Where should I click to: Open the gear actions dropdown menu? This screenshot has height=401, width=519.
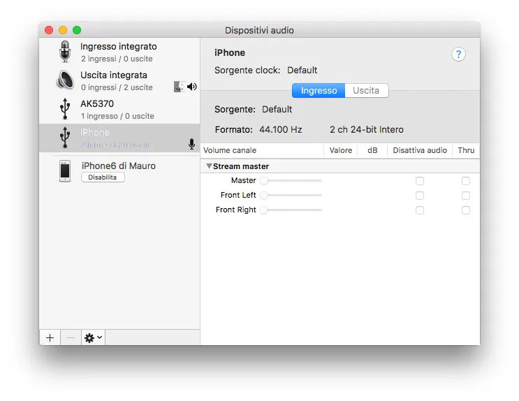tap(93, 337)
